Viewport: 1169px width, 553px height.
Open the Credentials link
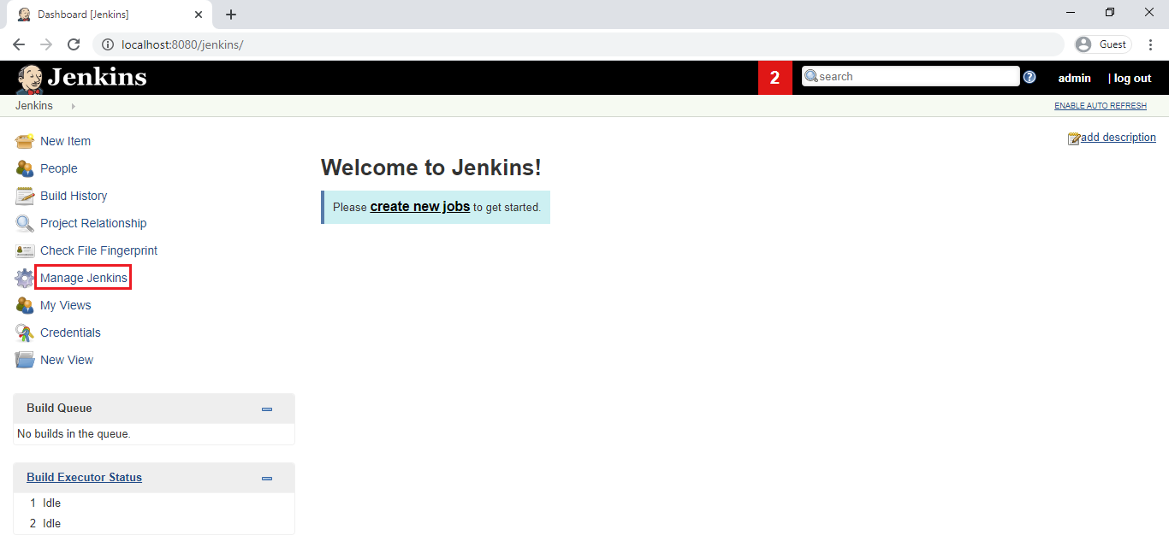tap(70, 332)
